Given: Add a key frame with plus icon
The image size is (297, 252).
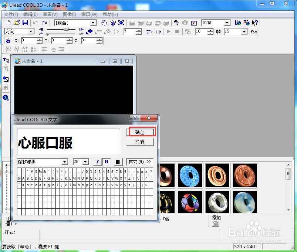Looking at the screenshot, I should (x=90, y=32).
